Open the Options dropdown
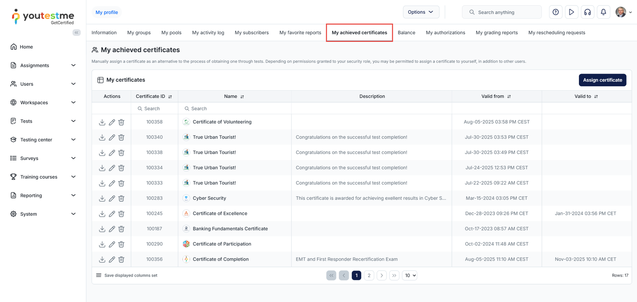 click(421, 12)
